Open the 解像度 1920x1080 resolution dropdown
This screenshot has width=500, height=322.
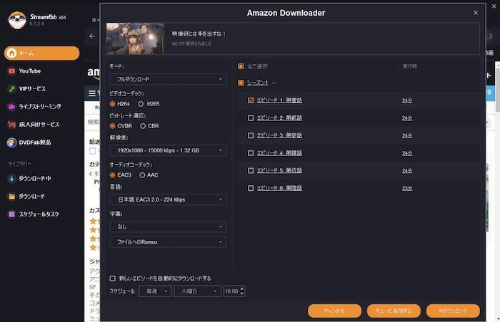pyautogui.click(x=168, y=150)
